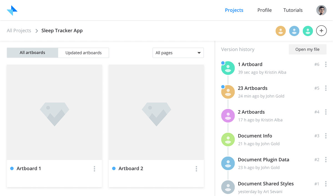The image size is (333, 196).
Task: Open options menu for version #1
Action: [326, 184]
